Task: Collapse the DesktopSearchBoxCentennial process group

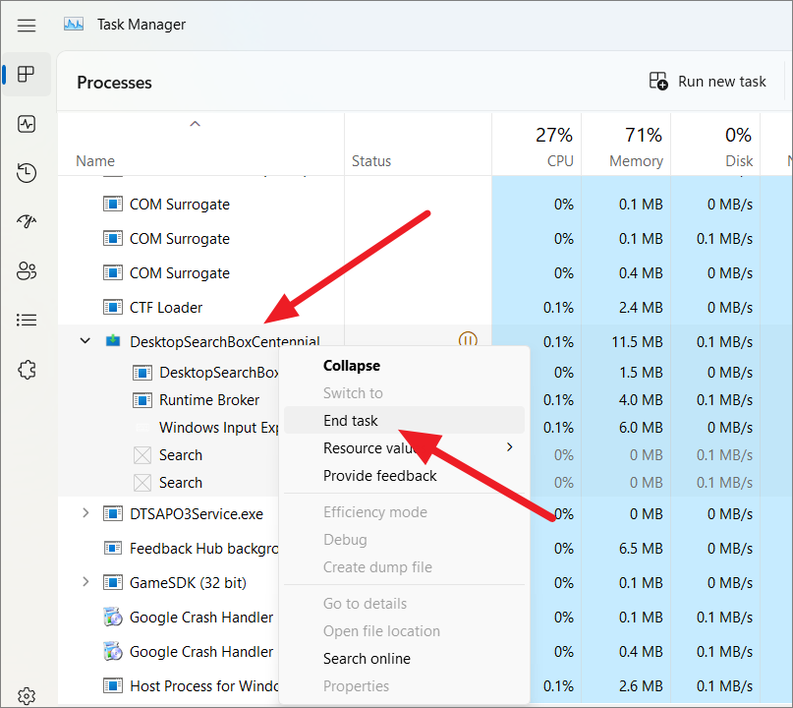Action: click(x=85, y=341)
